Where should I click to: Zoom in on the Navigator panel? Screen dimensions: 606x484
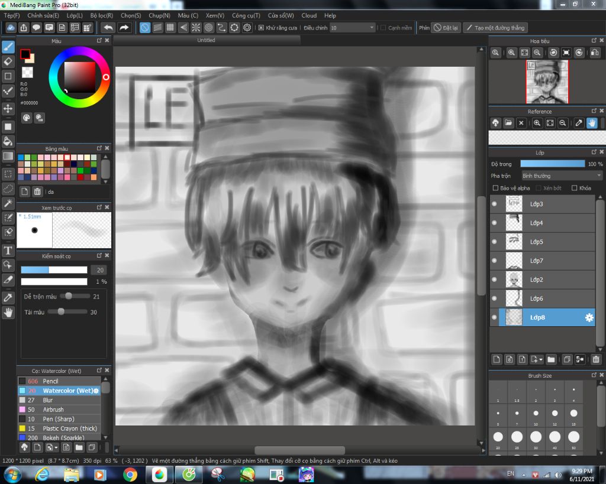point(511,53)
